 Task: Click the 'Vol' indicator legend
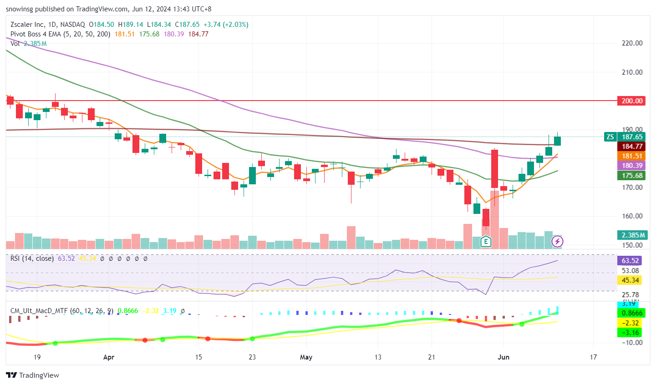coord(15,44)
